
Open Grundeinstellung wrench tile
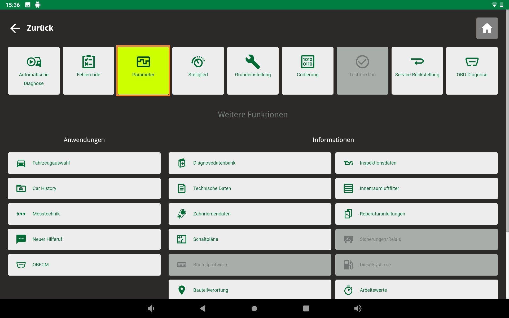click(x=253, y=71)
